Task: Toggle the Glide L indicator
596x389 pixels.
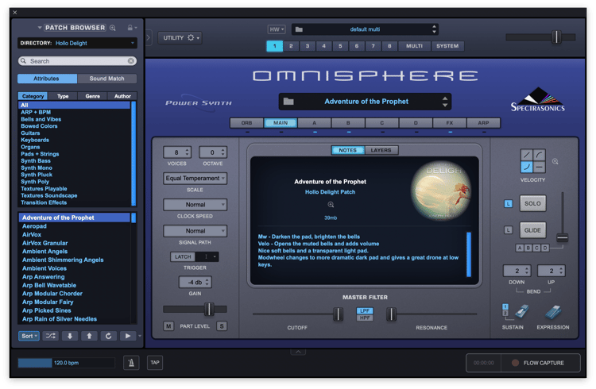Action: (509, 230)
